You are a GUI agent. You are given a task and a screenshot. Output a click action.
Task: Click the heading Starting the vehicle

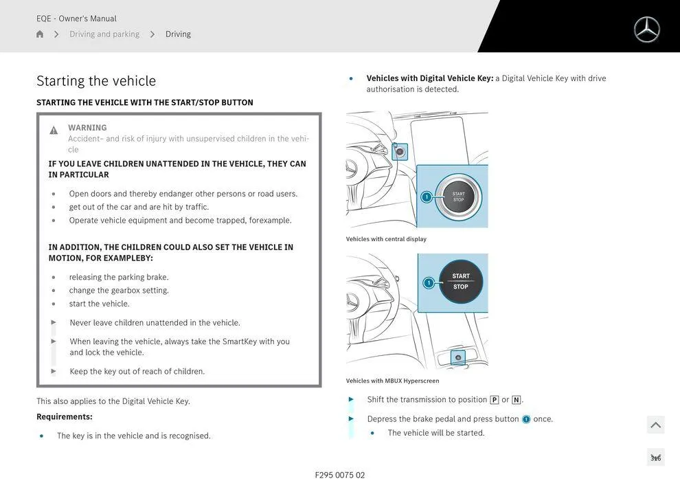95,80
